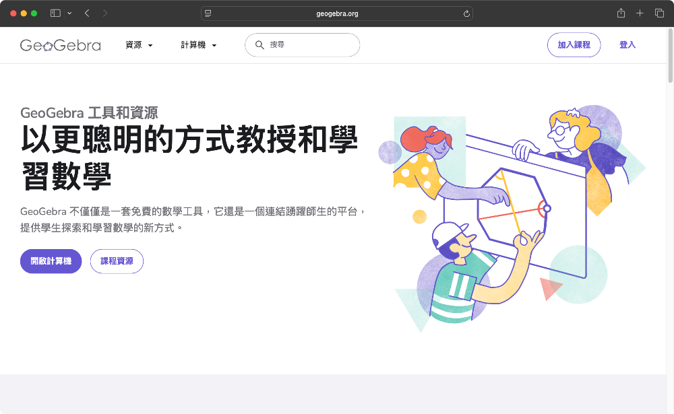This screenshot has width=674, height=414.
Task: Expand the 計算機 dropdown menu
Action: 199,44
